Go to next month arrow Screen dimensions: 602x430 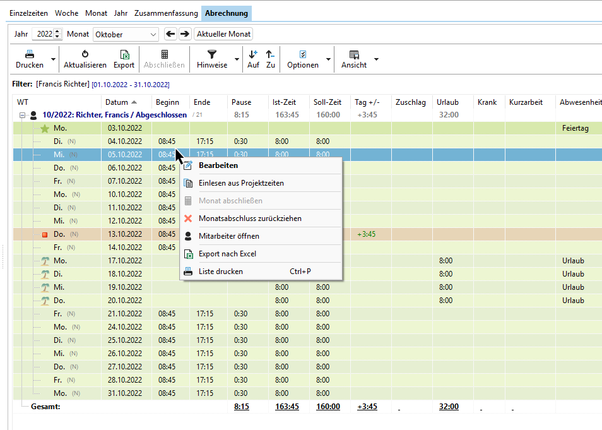(184, 34)
